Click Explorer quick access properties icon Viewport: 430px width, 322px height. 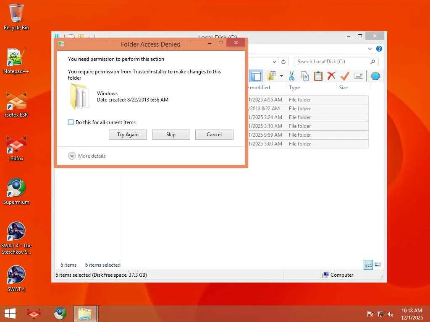(x=71, y=36)
